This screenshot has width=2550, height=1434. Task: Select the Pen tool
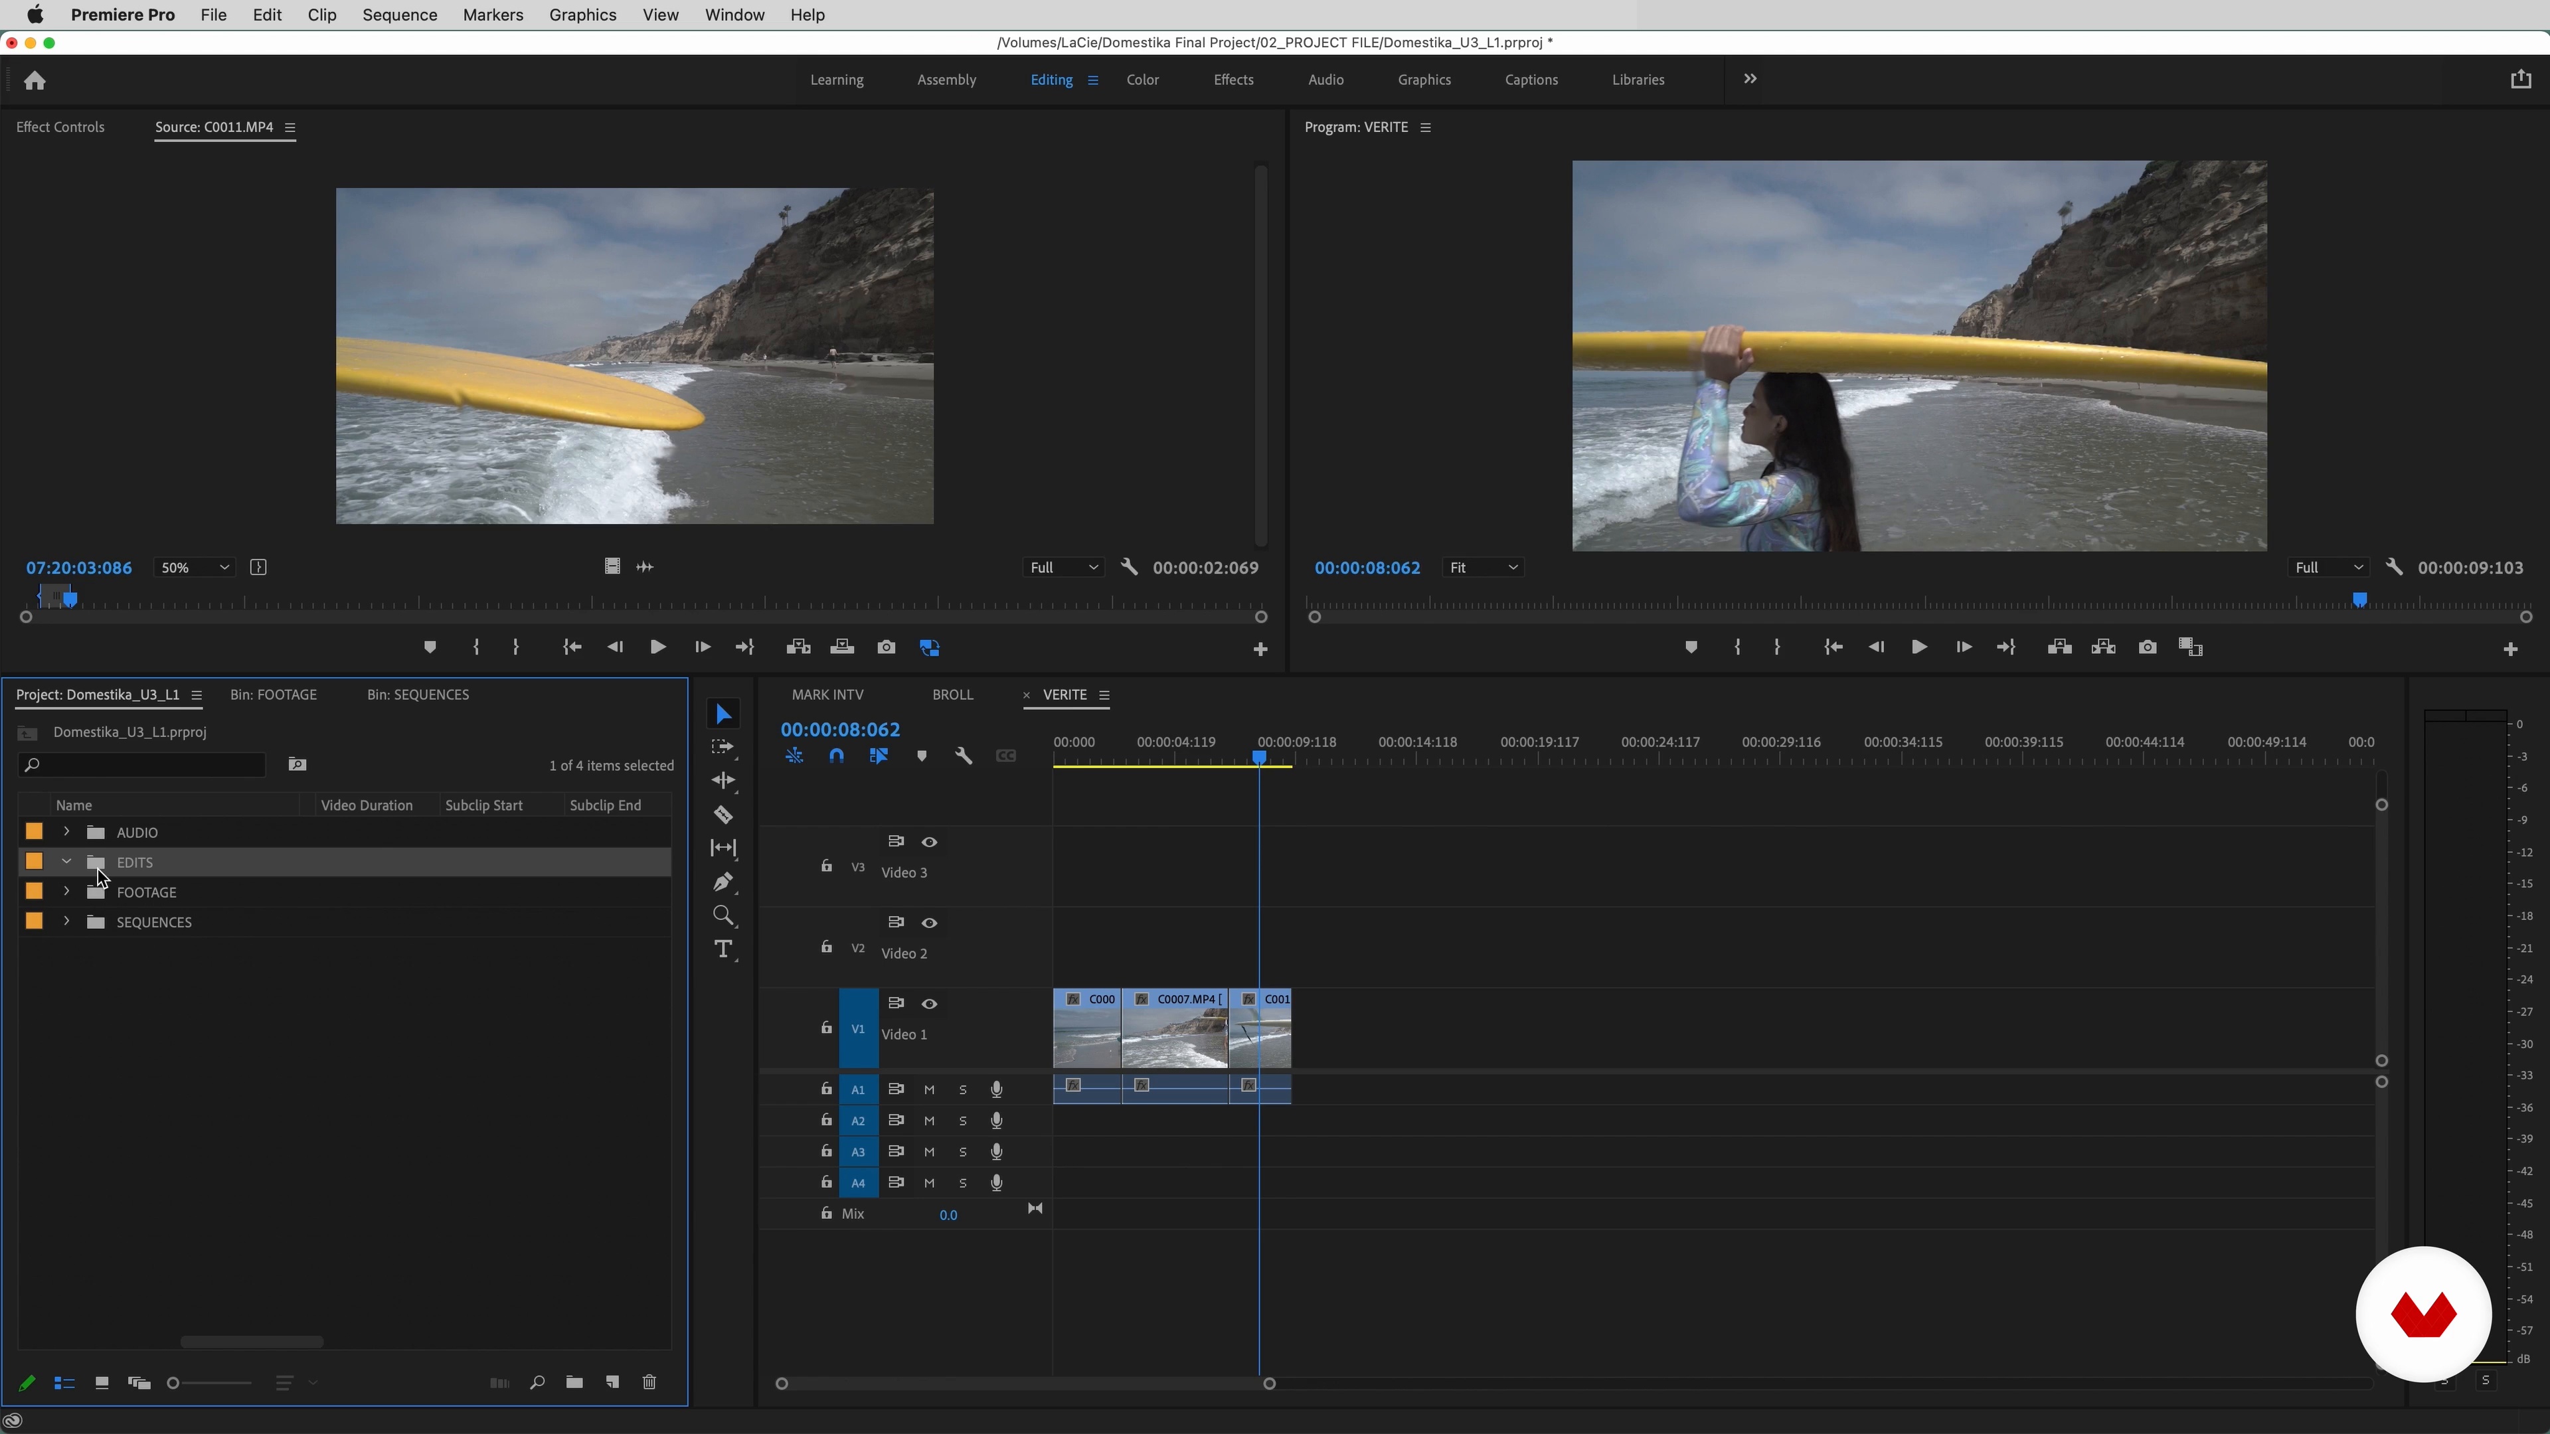(x=724, y=882)
